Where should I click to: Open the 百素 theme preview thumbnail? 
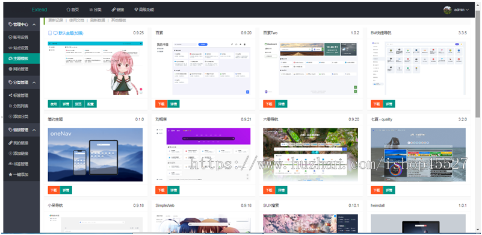[203, 68]
